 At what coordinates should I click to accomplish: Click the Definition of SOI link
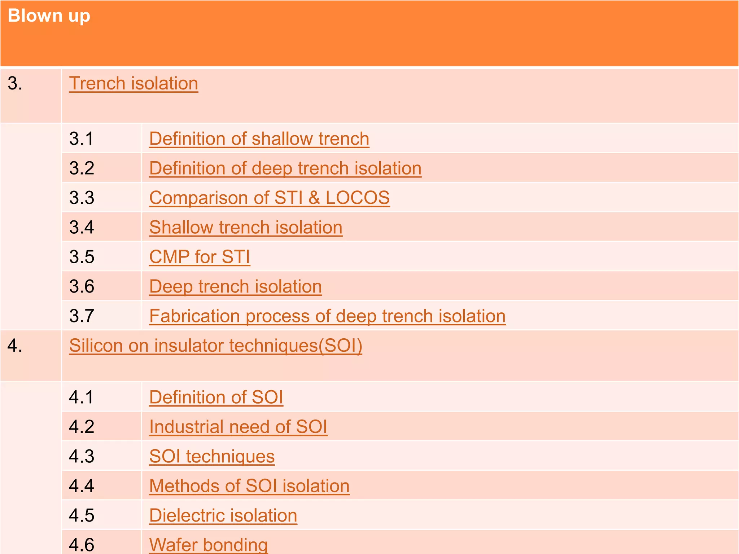pyautogui.click(x=216, y=397)
